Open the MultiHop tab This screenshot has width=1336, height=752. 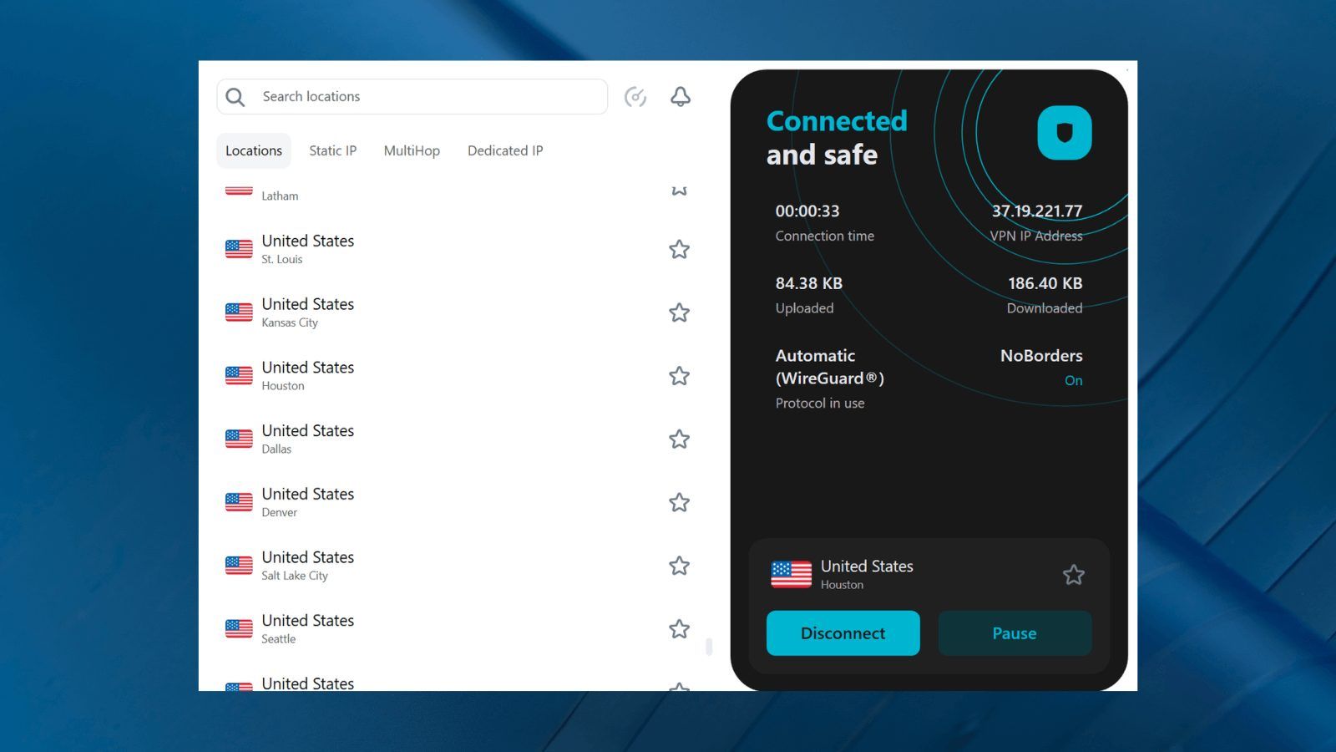(412, 150)
